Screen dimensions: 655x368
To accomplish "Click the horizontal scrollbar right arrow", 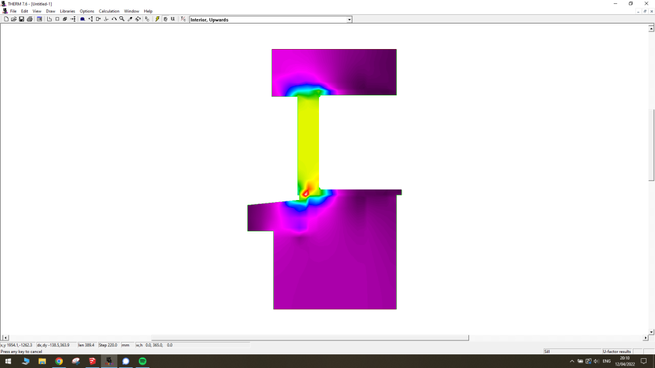I will (x=645, y=337).
